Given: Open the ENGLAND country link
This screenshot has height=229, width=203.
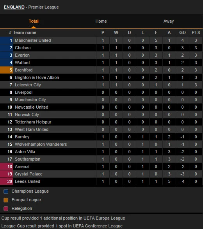Looking at the screenshot, I should coord(14,7).
